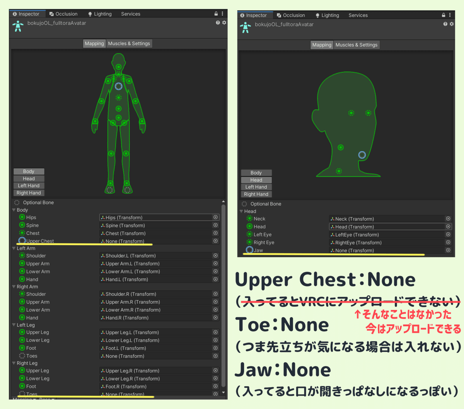The image size is (464, 409).
Task: Collapse the Body foldout
Action: click(x=14, y=210)
